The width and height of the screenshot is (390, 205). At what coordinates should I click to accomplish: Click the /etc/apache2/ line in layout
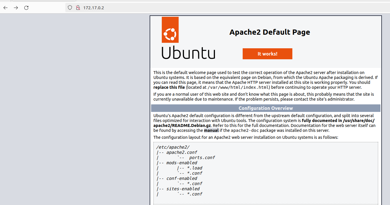point(173,147)
